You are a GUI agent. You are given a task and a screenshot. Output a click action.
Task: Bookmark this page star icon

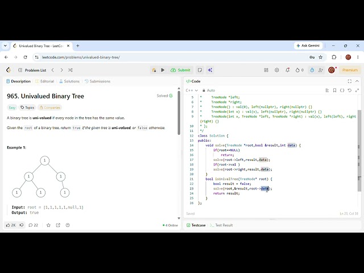click(321, 57)
